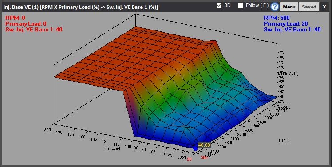Click the 2000 RPM axis label
Screen dimensions: 332x167
click(x=221, y=147)
